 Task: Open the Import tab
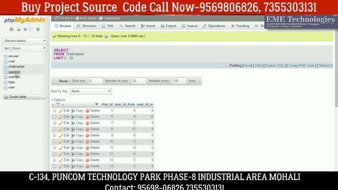(x=190, y=26)
